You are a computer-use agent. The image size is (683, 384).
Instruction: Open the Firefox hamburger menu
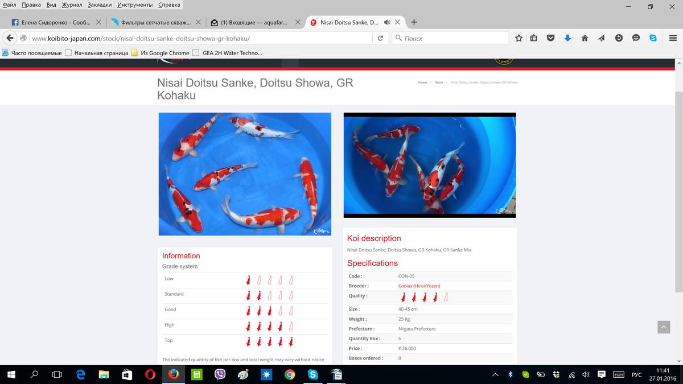[x=672, y=38]
